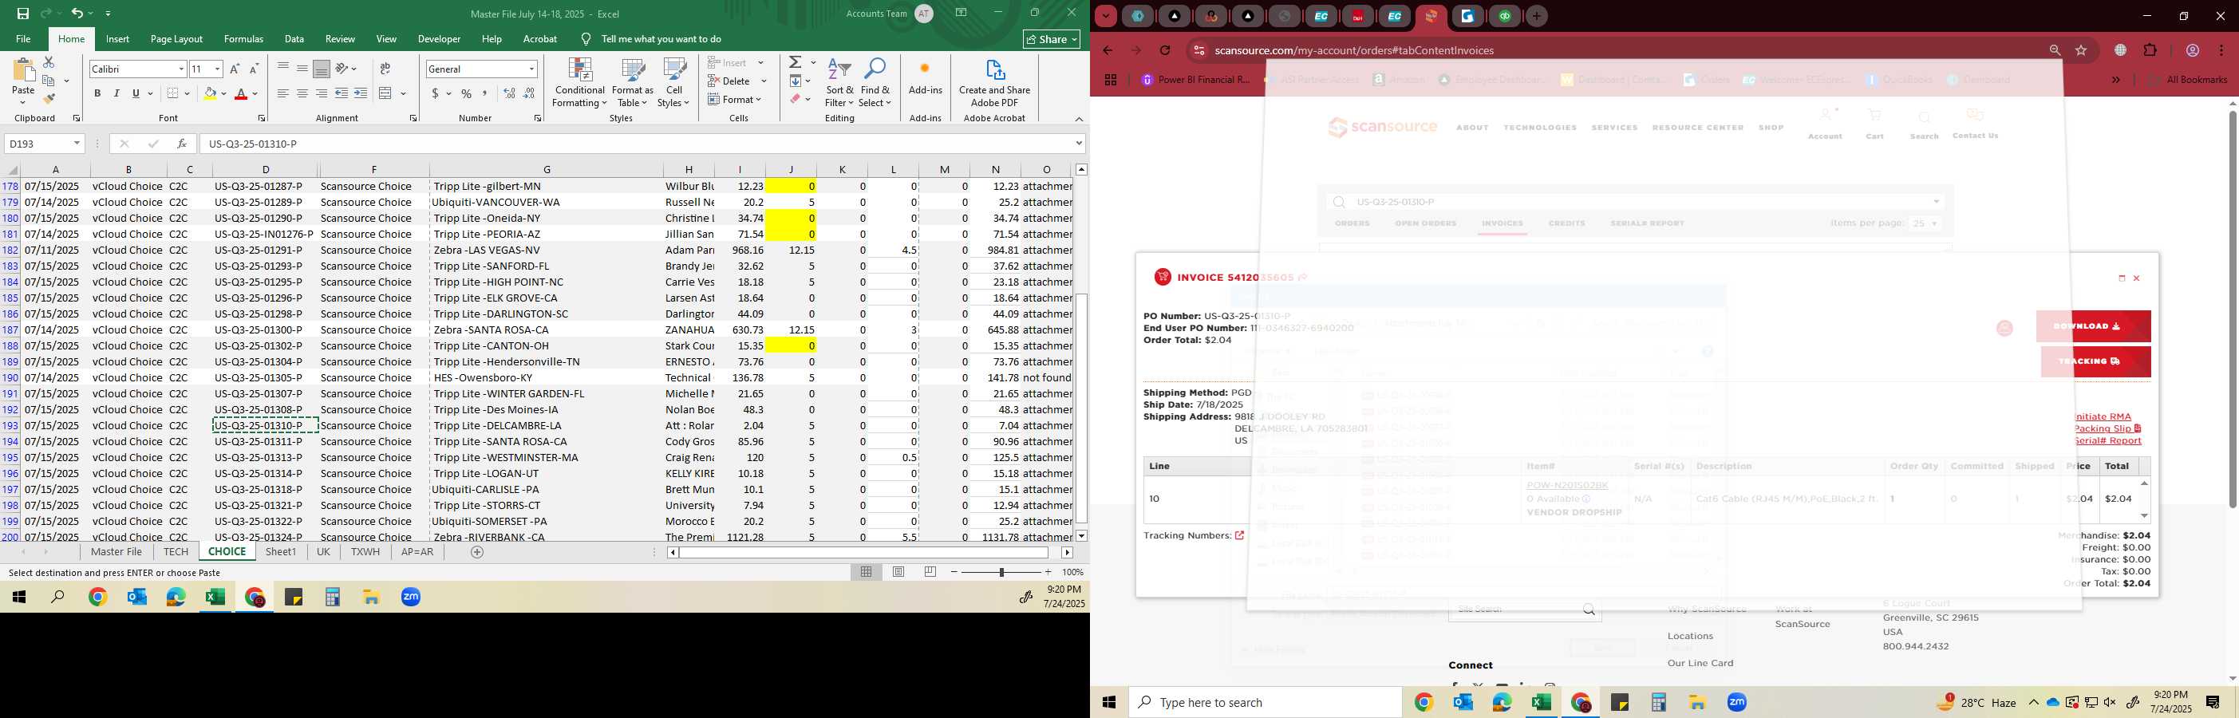The height and width of the screenshot is (718, 2239).
Task: Toggle Underline formatting in Excel
Action: click(x=136, y=93)
